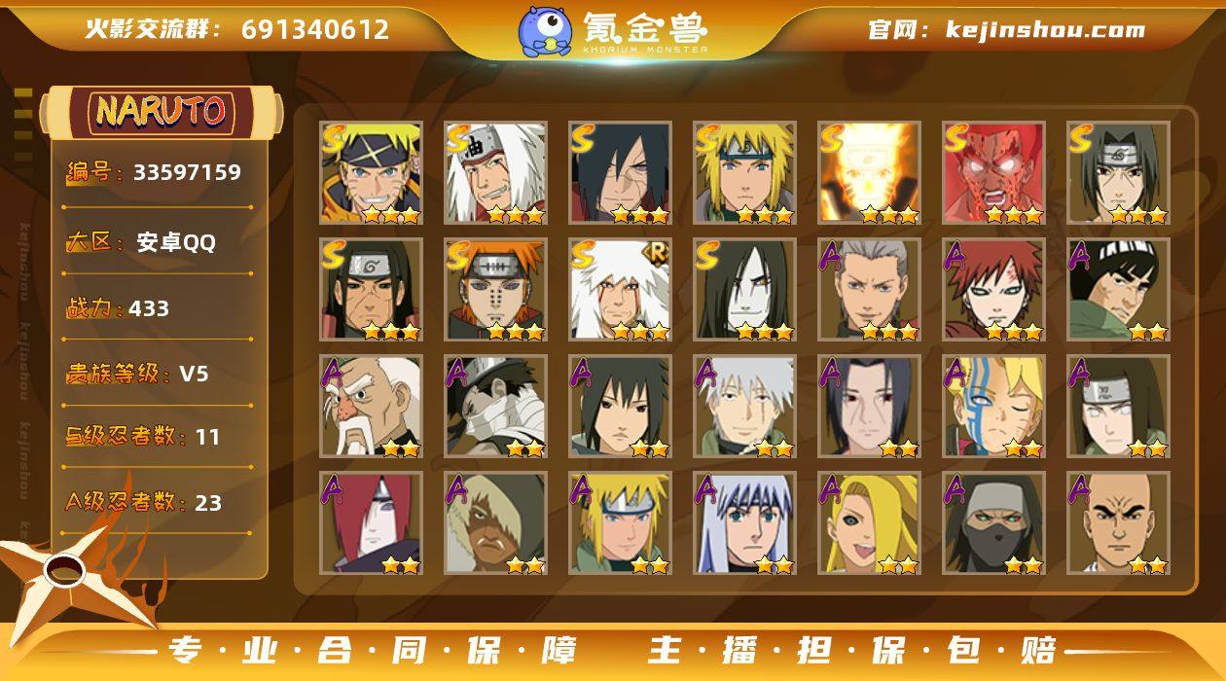
Task: Select the masked Kakuzu A-rank portrait
Action: 993,522
